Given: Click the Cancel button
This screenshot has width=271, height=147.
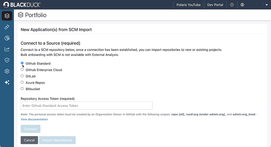Looking at the screenshot, I should click(x=29, y=140).
